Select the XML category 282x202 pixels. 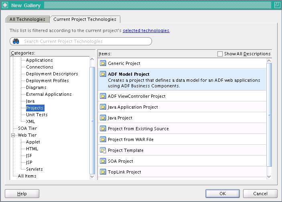pos(30,122)
